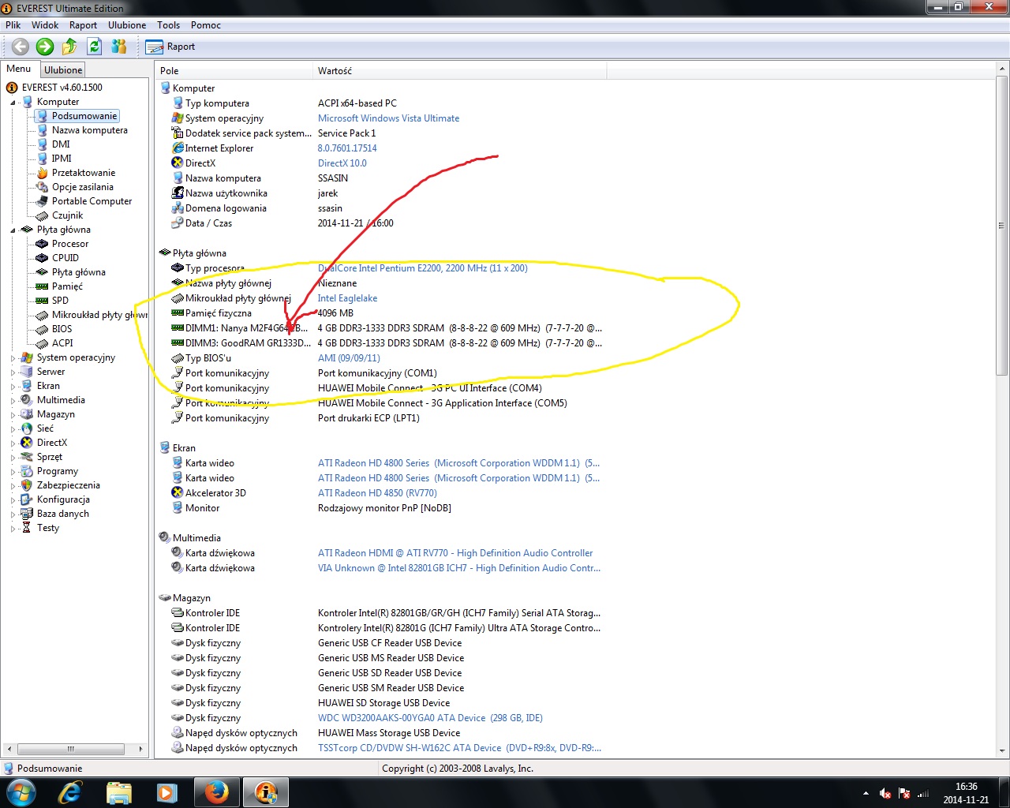The height and width of the screenshot is (808, 1010).
Task: Expand the System operacyjny tree node
Action: click(13, 357)
